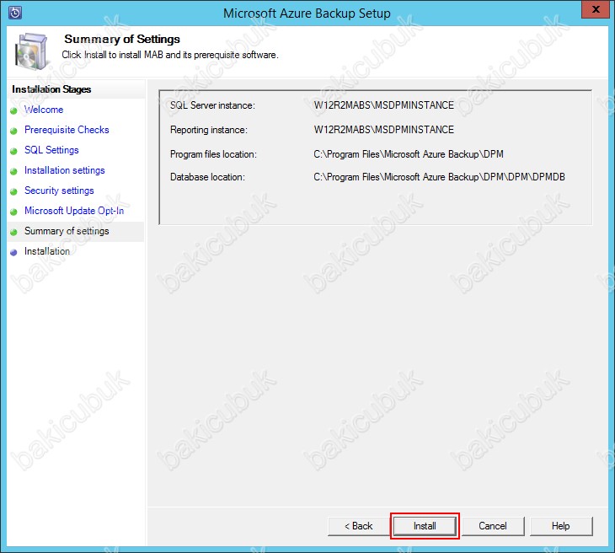Open Help for the setup
Image resolution: width=615 pixels, height=553 pixels.
[561, 526]
